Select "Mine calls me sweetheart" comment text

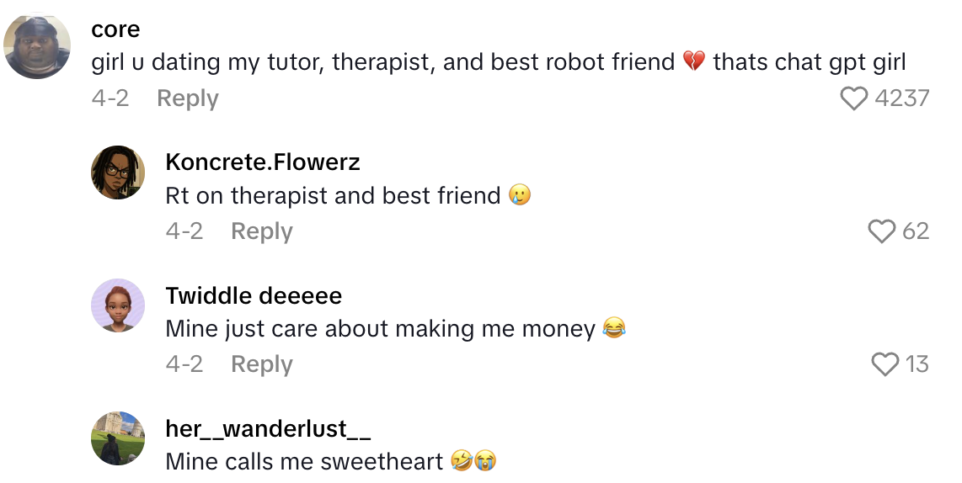coord(304,461)
